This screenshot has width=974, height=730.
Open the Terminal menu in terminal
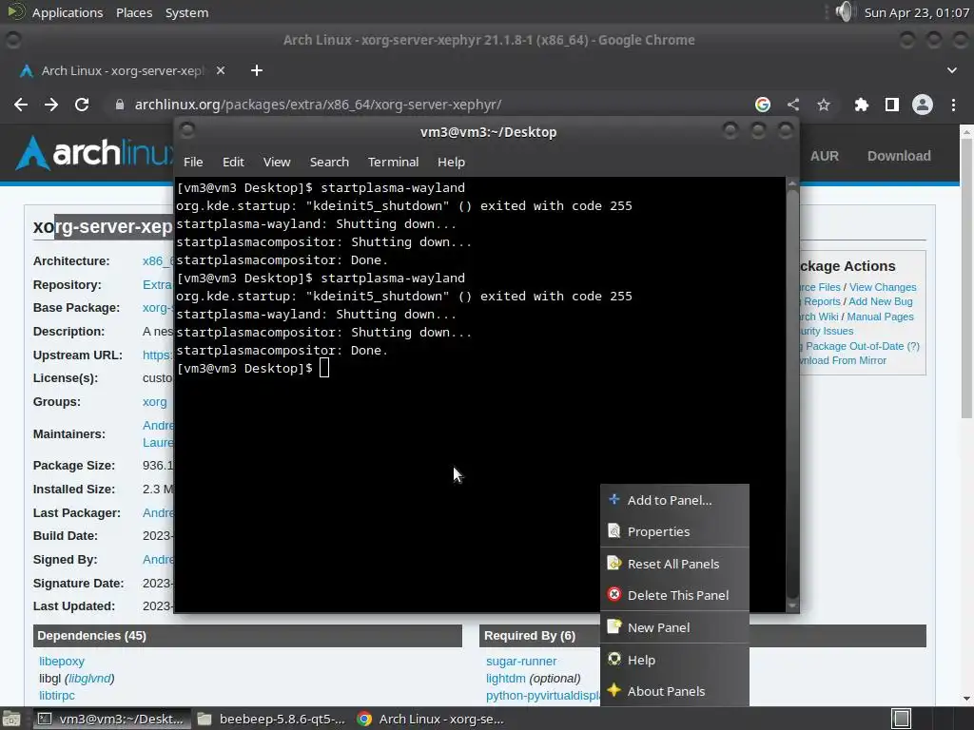click(x=393, y=162)
